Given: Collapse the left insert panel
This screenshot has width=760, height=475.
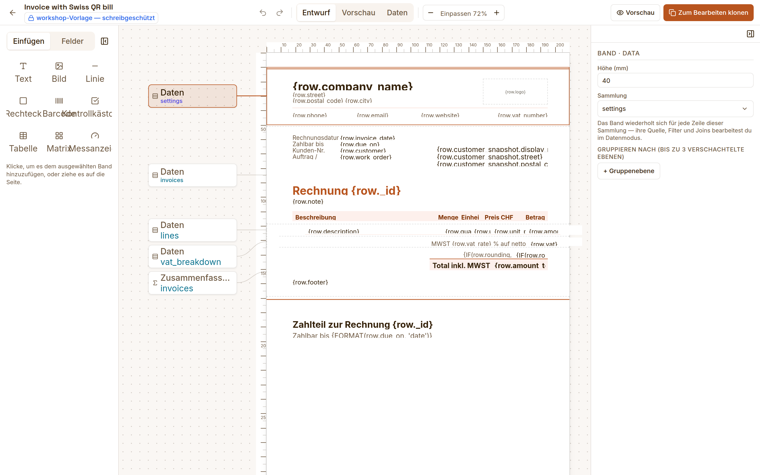Looking at the screenshot, I should [x=104, y=41].
